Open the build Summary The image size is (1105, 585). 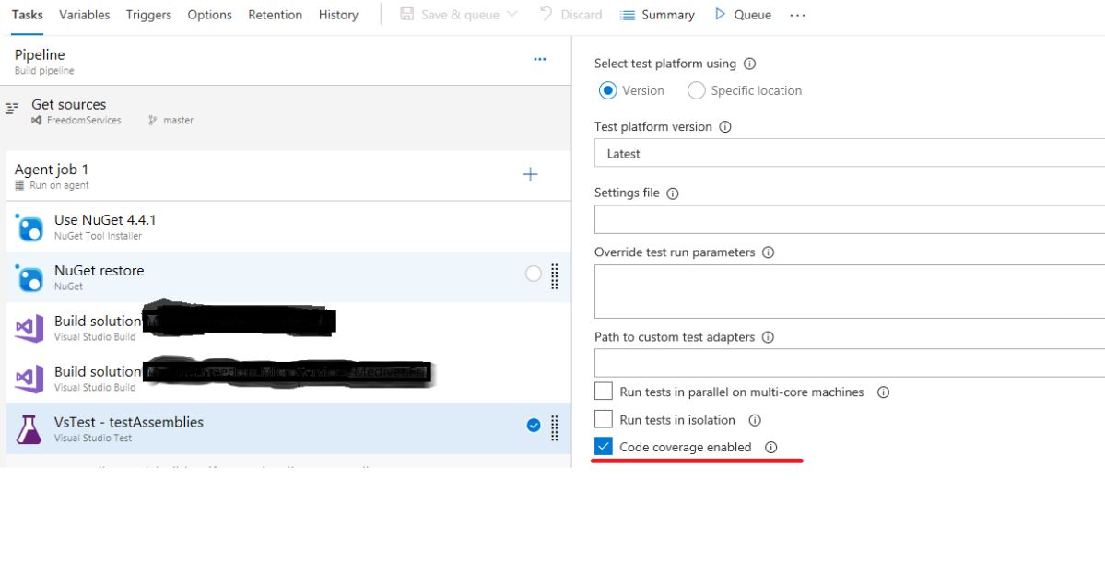(x=657, y=15)
